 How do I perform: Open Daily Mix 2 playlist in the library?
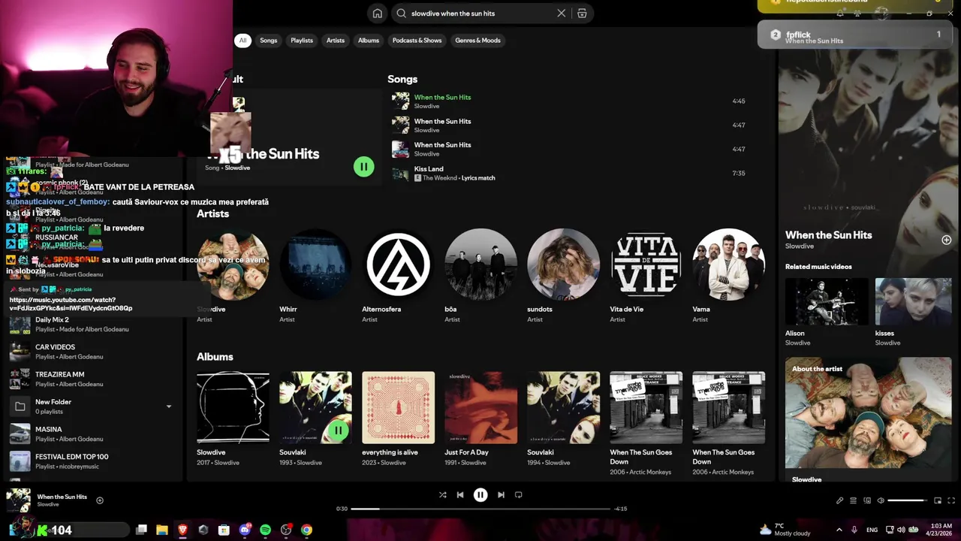tap(94, 324)
